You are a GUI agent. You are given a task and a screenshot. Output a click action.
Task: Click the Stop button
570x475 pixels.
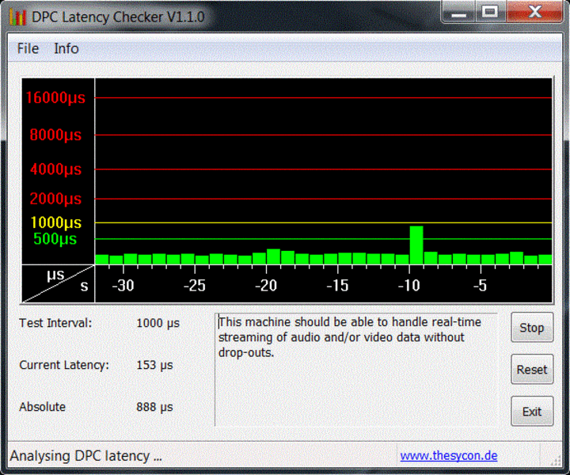[x=532, y=328]
